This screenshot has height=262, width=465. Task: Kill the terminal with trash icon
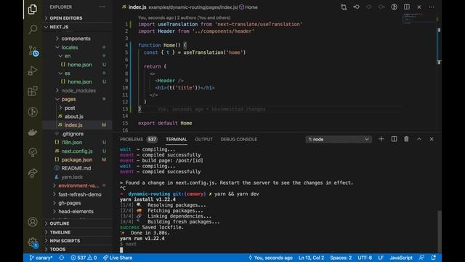406,139
